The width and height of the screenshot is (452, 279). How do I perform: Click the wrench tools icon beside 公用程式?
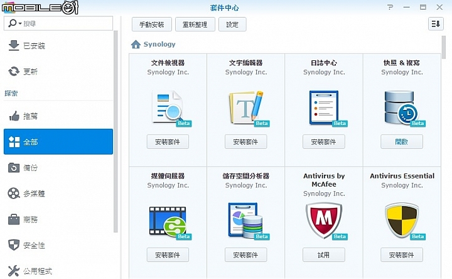click(14, 271)
